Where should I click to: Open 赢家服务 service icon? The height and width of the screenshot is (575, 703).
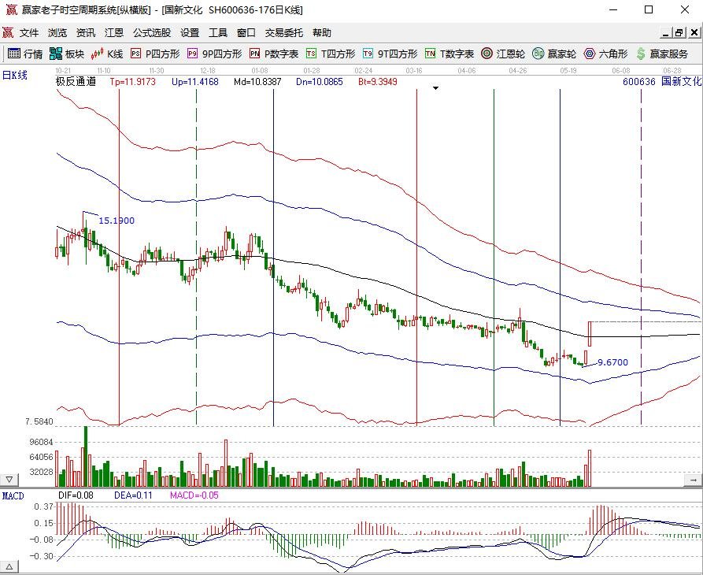click(x=662, y=54)
